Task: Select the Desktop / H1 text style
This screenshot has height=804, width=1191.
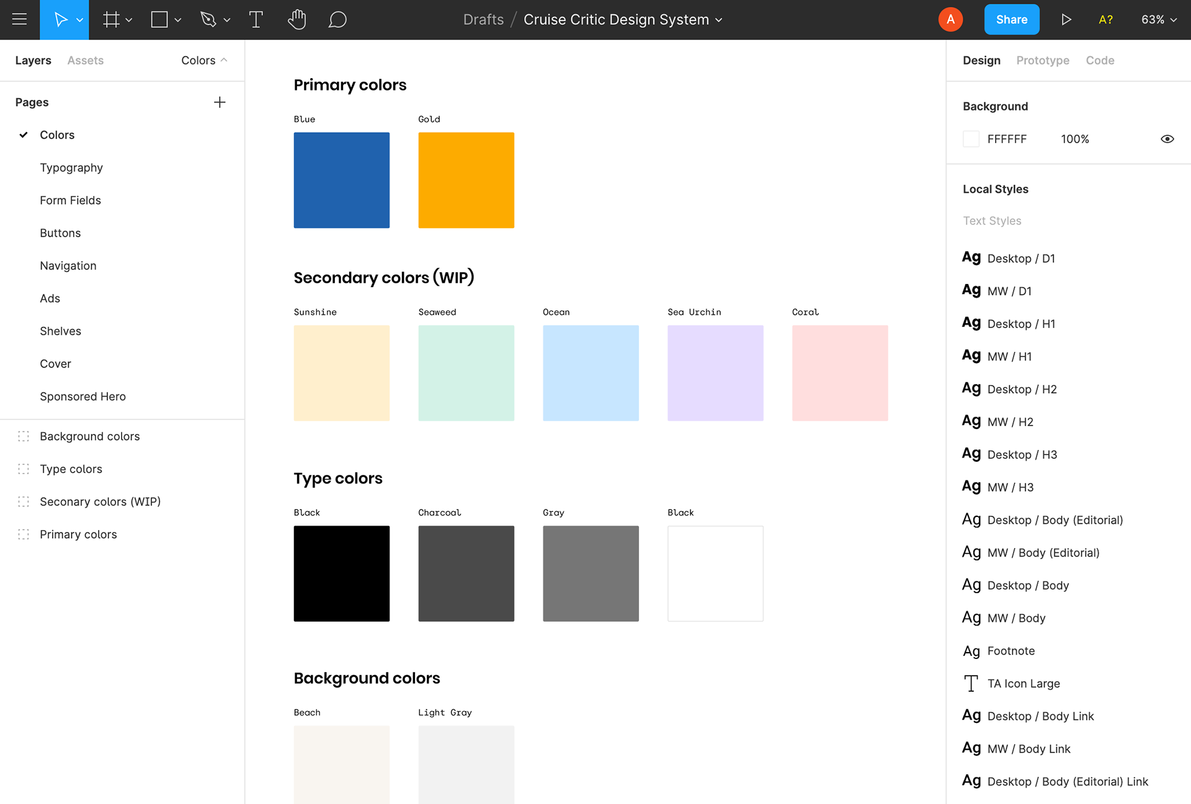Action: tap(1020, 324)
